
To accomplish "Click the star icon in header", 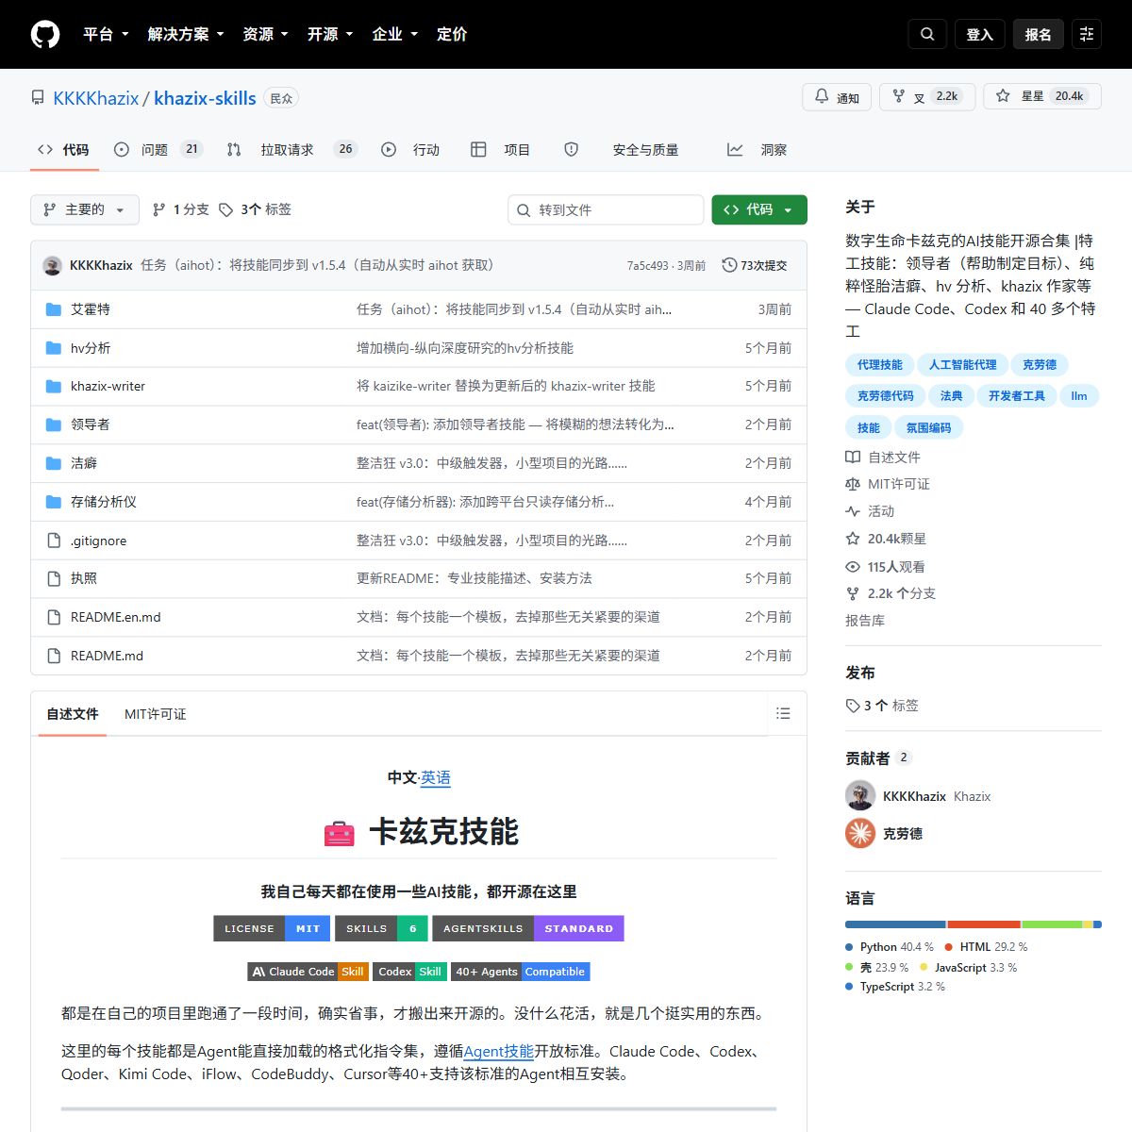I will coord(1003,96).
